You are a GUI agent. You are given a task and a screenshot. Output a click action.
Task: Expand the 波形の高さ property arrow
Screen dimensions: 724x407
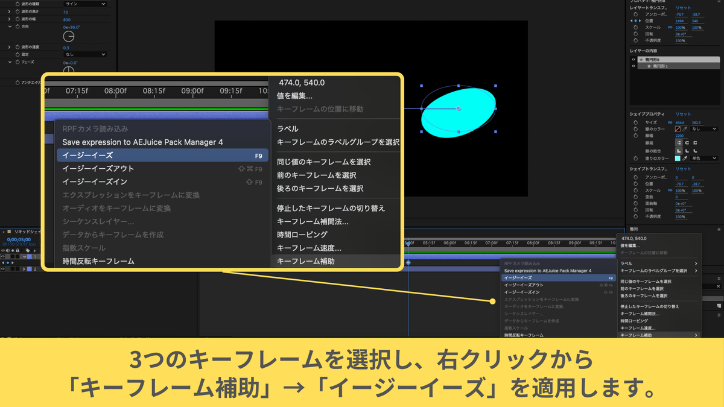[x=9, y=12]
